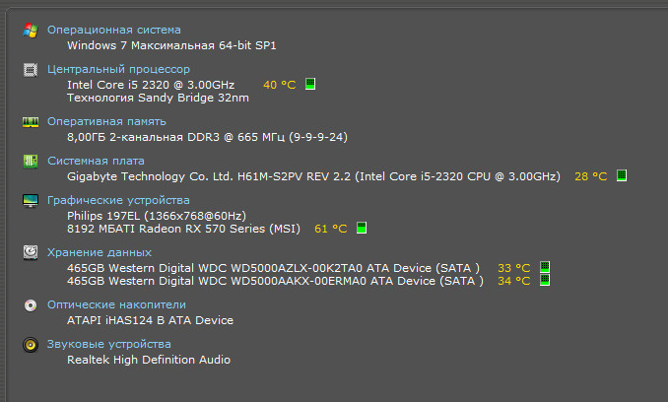The width and height of the screenshot is (668, 402).
Task: Open the Операционная система section
Action: tap(113, 30)
